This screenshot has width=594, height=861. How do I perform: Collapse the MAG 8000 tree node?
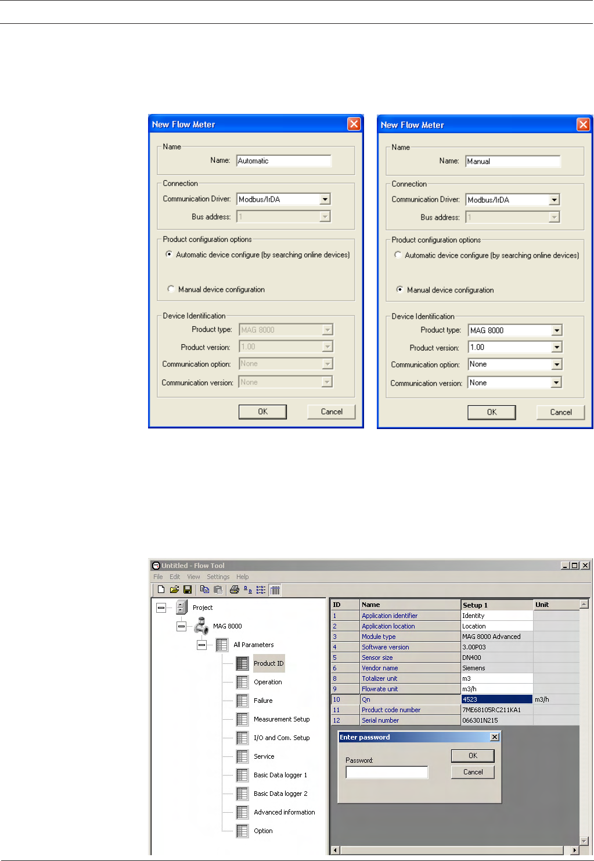pos(181,626)
